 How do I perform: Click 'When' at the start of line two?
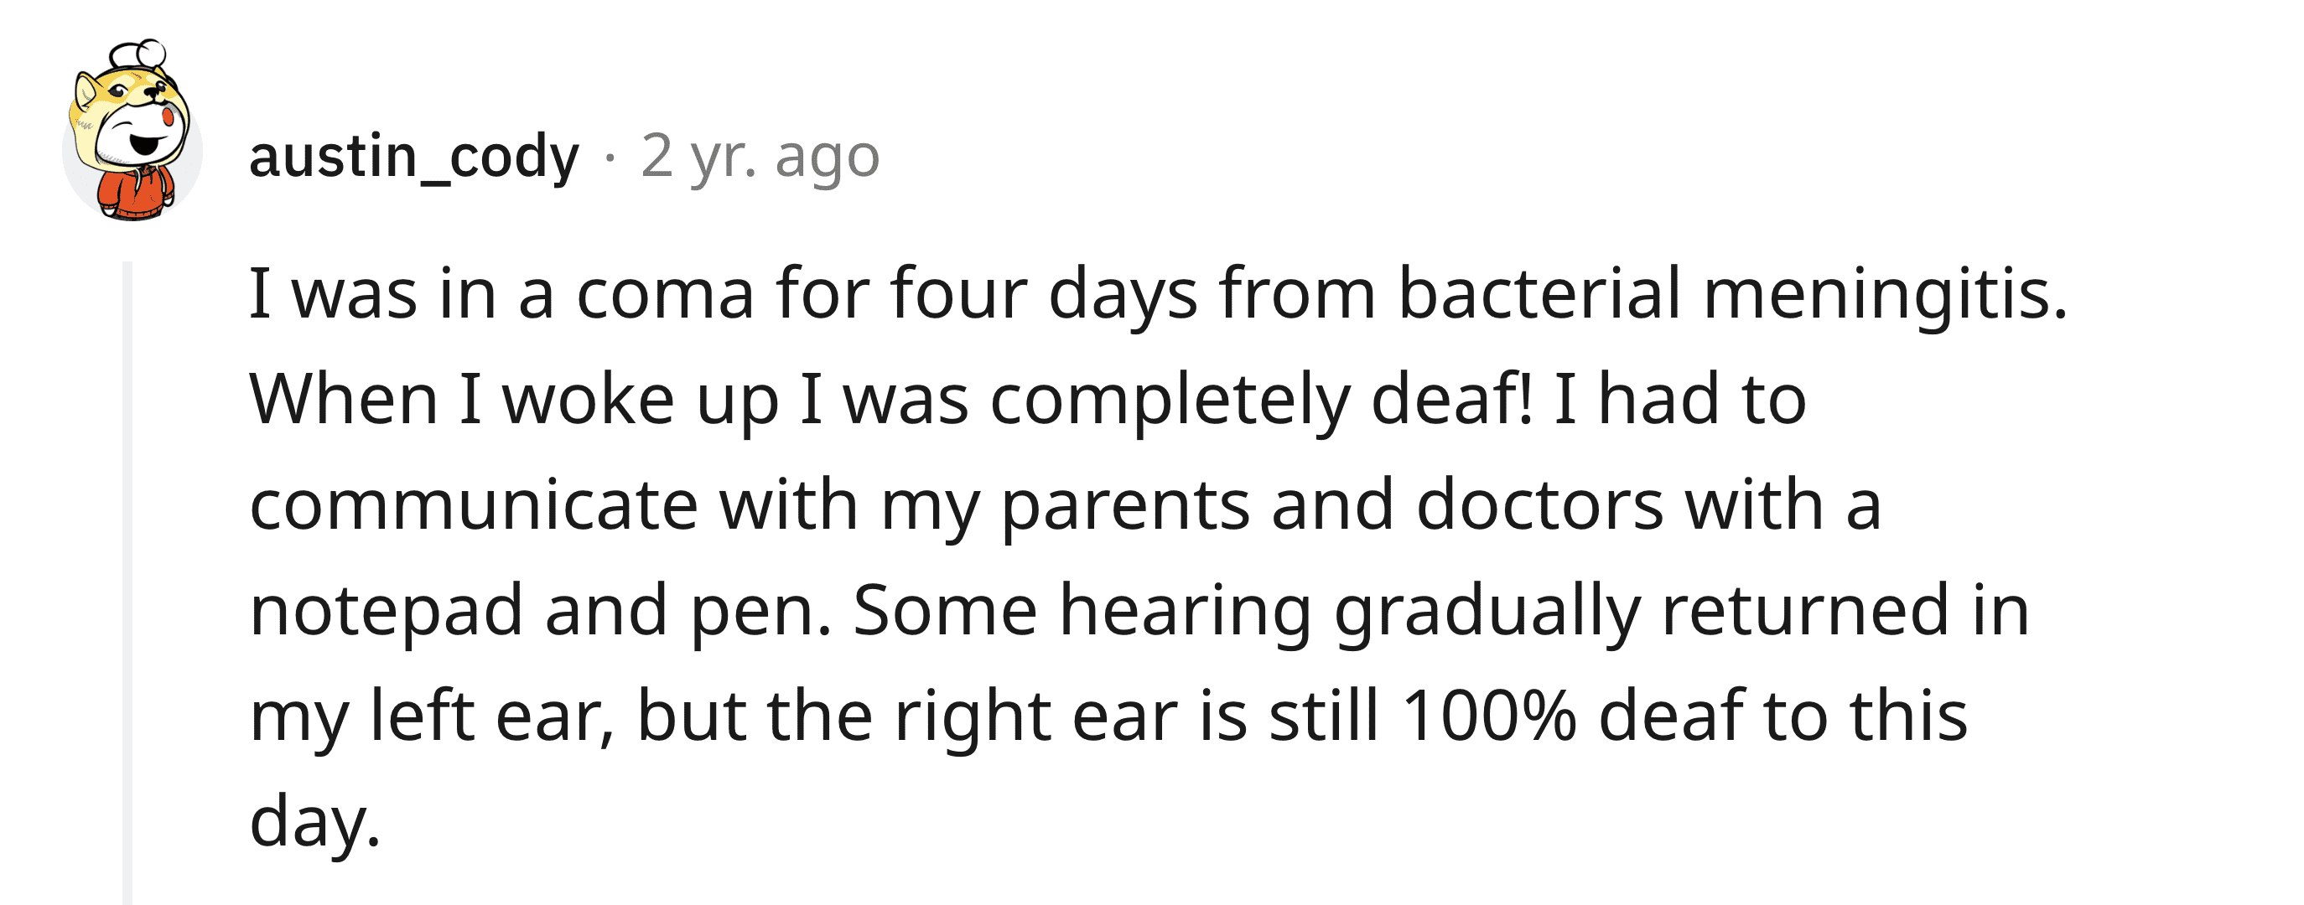(344, 401)
